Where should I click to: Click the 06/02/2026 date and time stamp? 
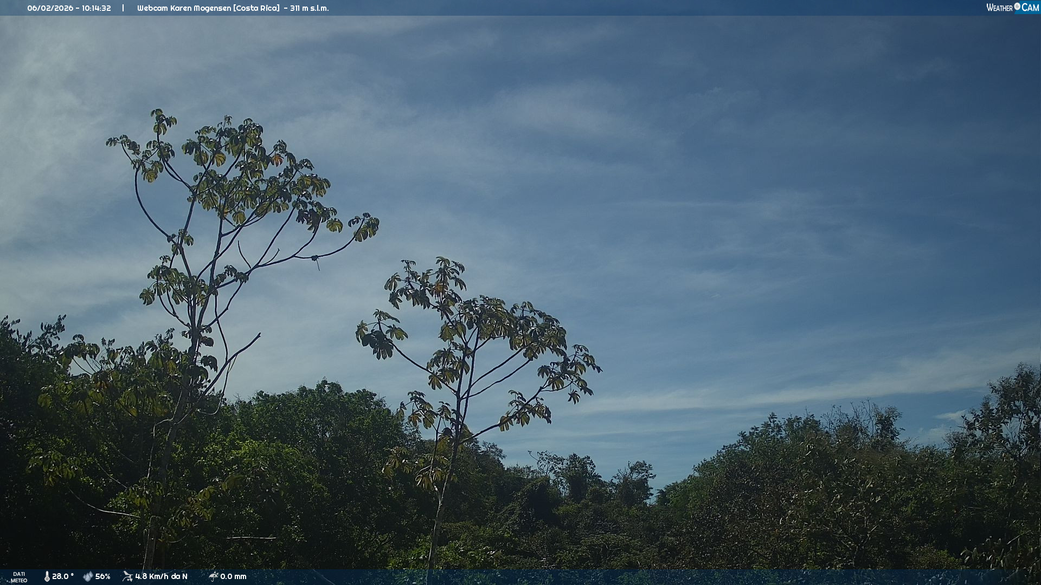(x=69, y=8)
